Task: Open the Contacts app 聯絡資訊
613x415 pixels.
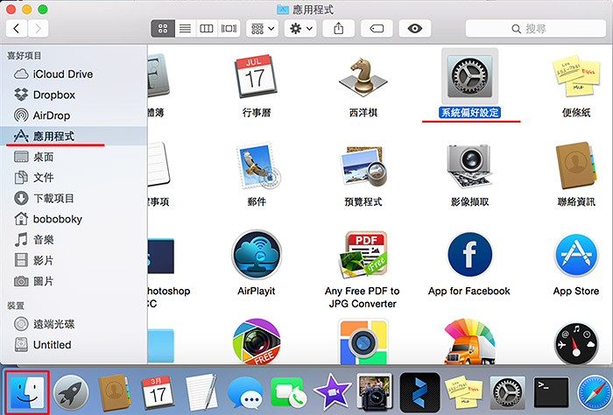Action: [576, 166]
